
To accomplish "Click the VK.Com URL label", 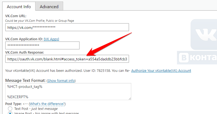I will 18,16.
